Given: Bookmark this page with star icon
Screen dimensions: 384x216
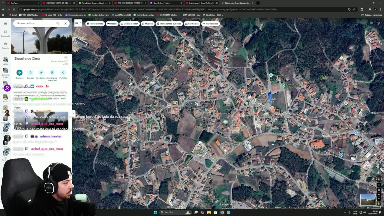Looking at the screenshot, I should 354,9.
